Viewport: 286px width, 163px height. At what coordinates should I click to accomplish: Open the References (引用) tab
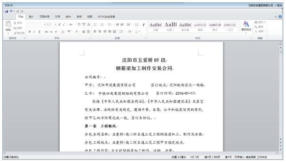[58, 17]
